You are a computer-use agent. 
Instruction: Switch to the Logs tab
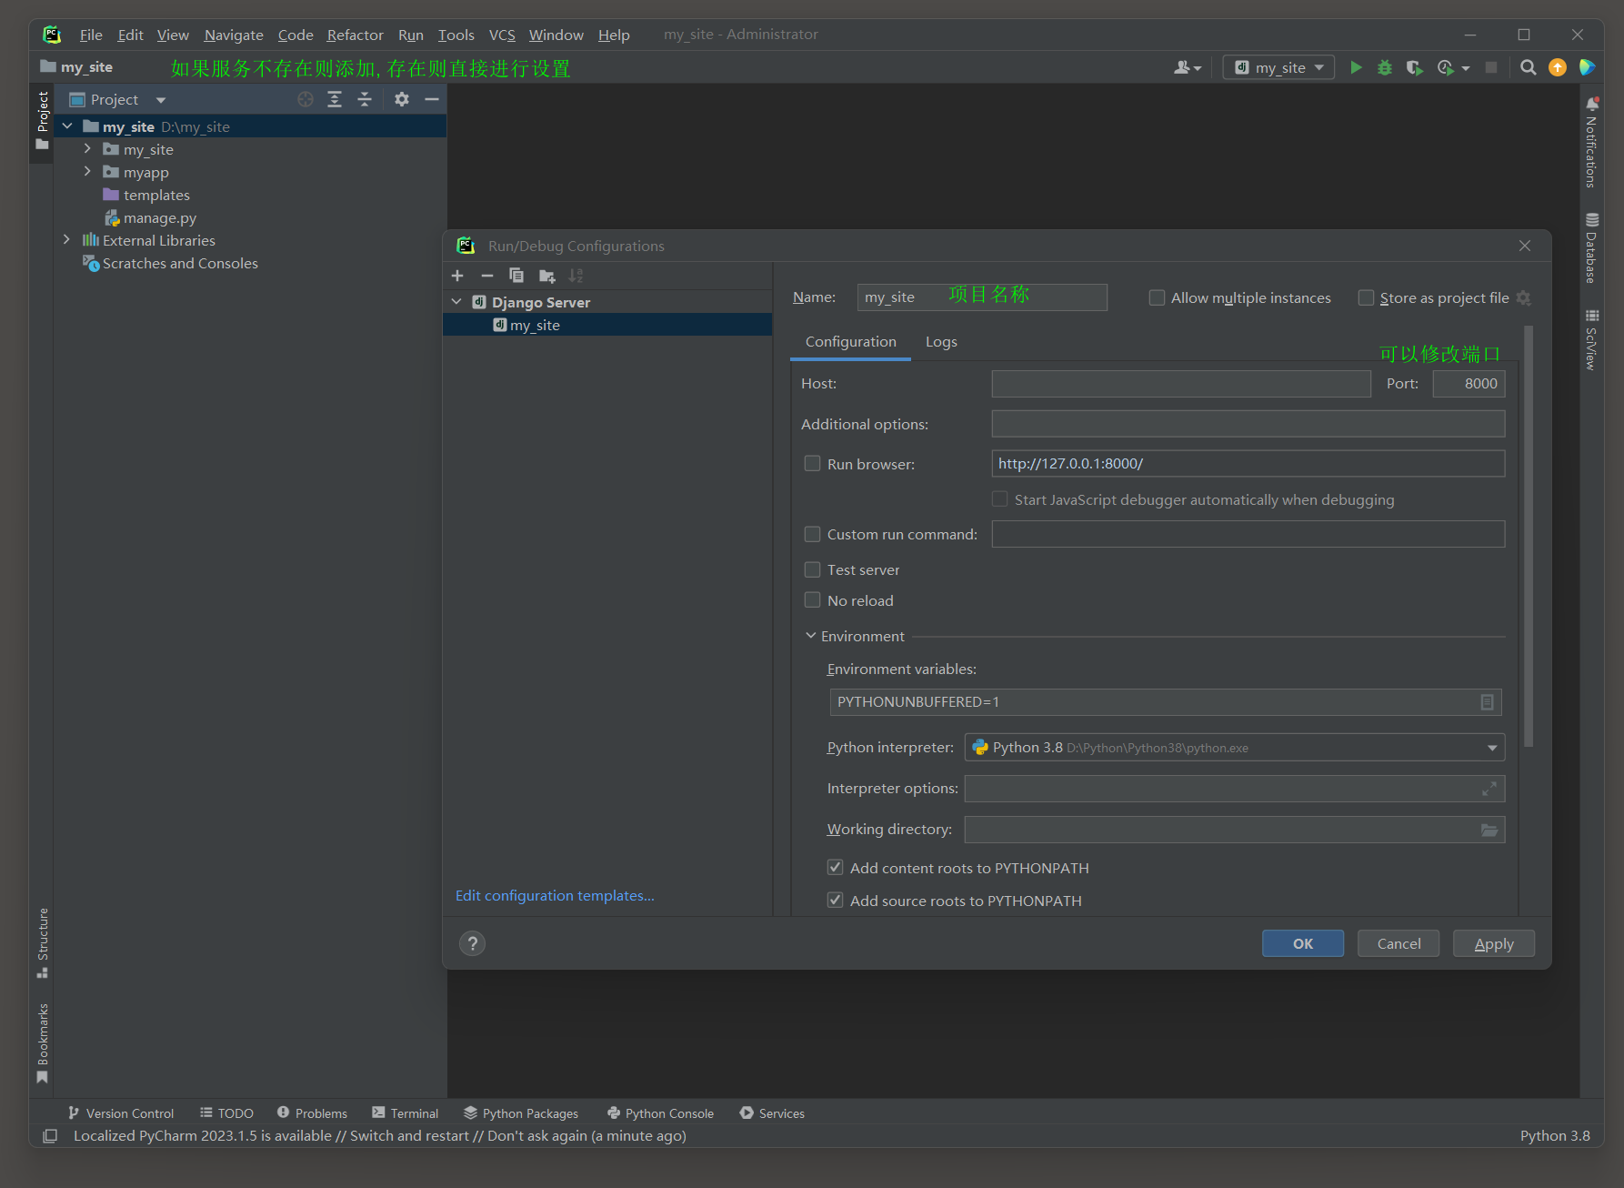(x=941, y=342)
